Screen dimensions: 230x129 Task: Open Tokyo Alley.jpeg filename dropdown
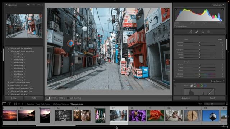pyautogui.click(x=84, y=104)
